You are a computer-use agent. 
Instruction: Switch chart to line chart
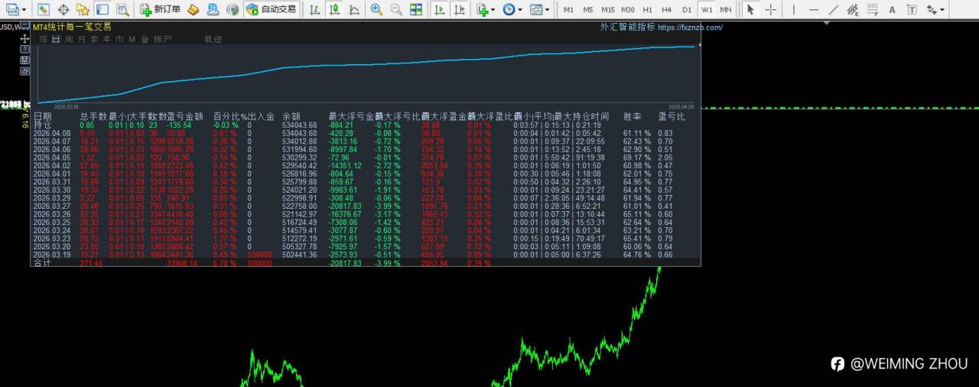[x=354, y=9]
